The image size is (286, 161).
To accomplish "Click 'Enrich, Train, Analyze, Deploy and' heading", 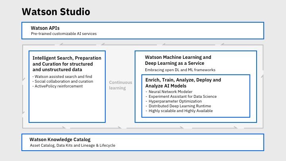I will [x=183, y=80].
